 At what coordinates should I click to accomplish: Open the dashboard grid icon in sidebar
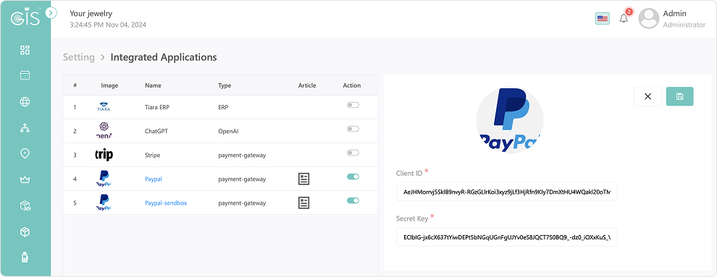[25, 50]
